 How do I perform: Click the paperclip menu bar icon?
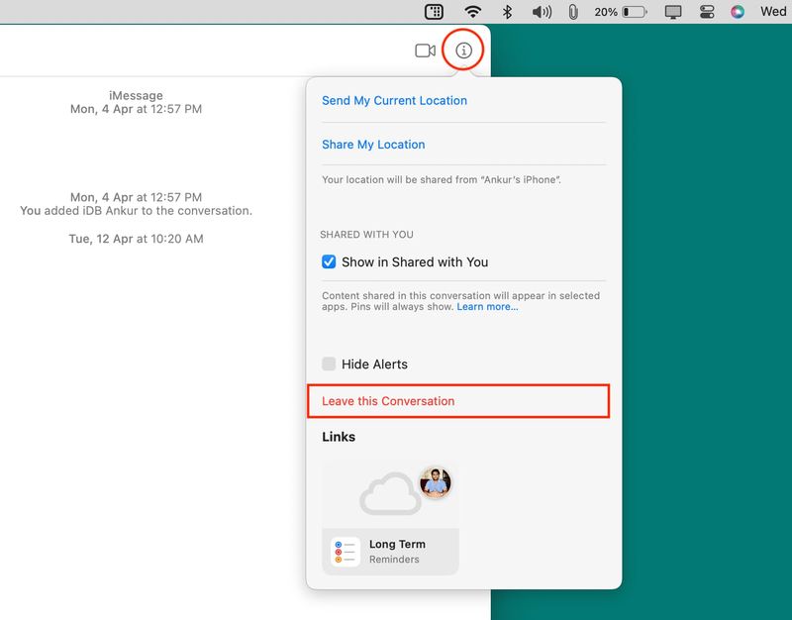point(573,12)
